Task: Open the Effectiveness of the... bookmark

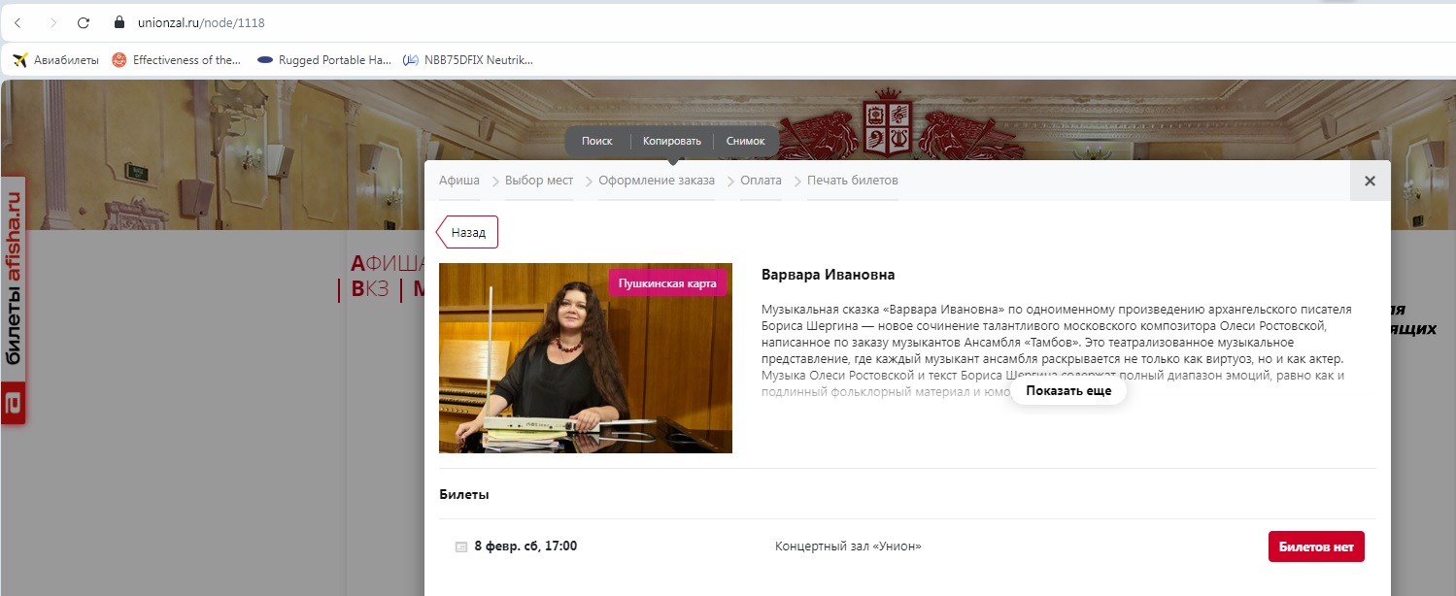Action: [x=177, y=60]
